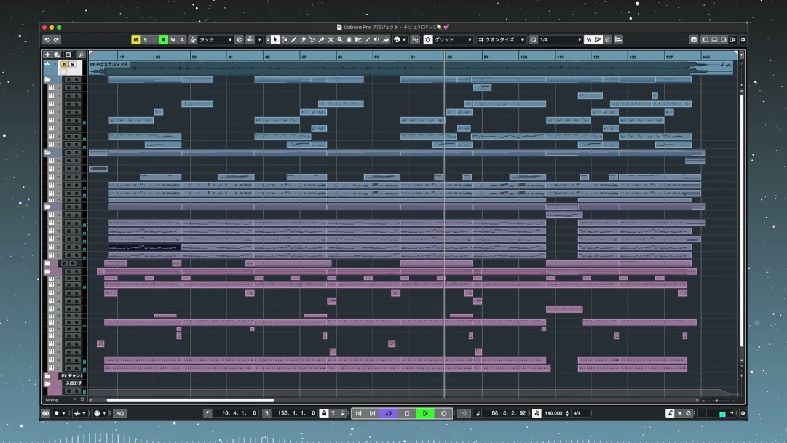Click the Add Track plus button
787x443 pixels.
tap(47, 55)
